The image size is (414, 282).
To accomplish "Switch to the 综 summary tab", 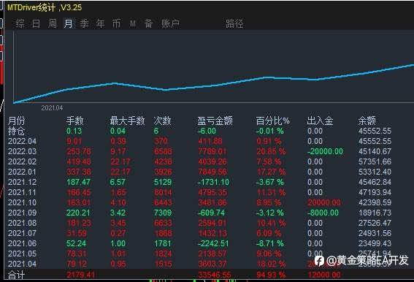I will coord(20,24).
